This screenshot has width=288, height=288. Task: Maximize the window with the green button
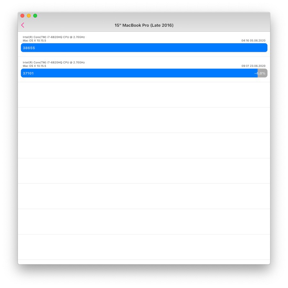coord(35,16)
